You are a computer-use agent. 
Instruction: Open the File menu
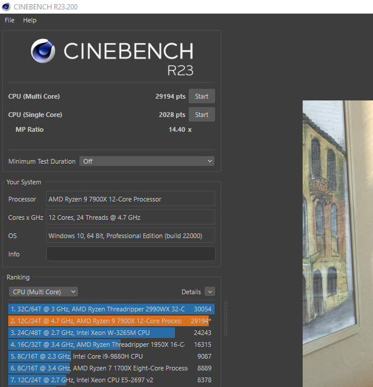tap(9, 20)
